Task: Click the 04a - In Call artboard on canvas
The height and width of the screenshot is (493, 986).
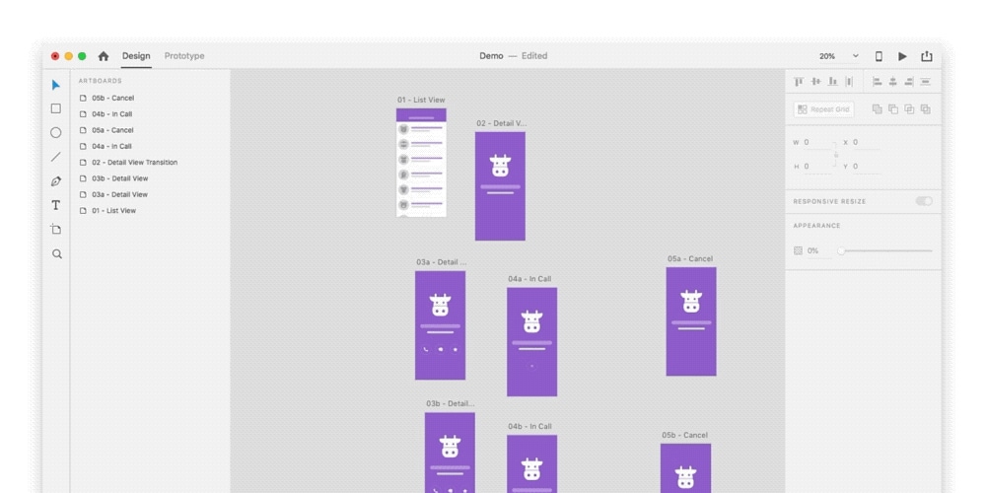Action: click(x=532, y=342)
